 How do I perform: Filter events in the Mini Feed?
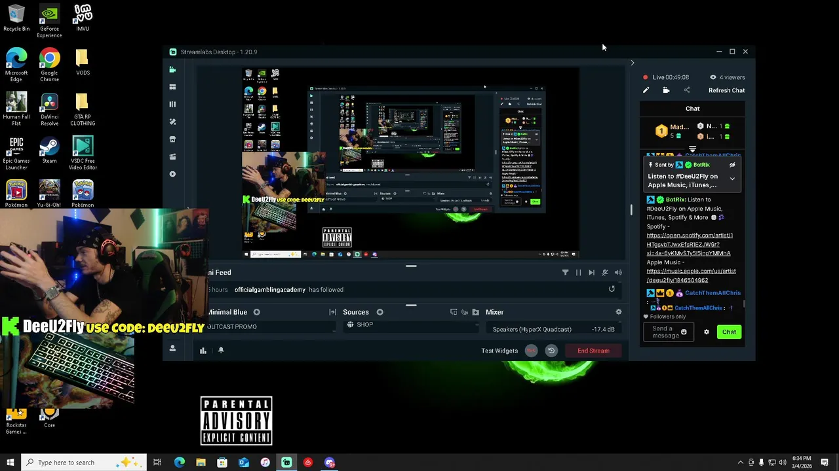coord(565,273)
